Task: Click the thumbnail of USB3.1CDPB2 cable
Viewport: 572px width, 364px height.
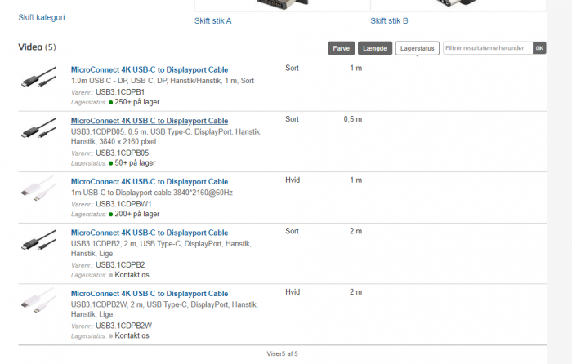Action: (38, 240)
